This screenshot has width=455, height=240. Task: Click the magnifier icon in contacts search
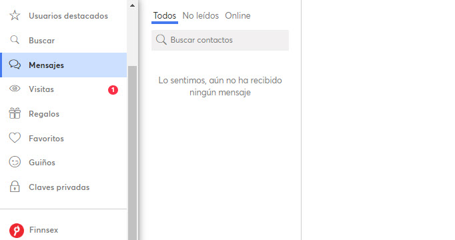click(x=161, y=40)
